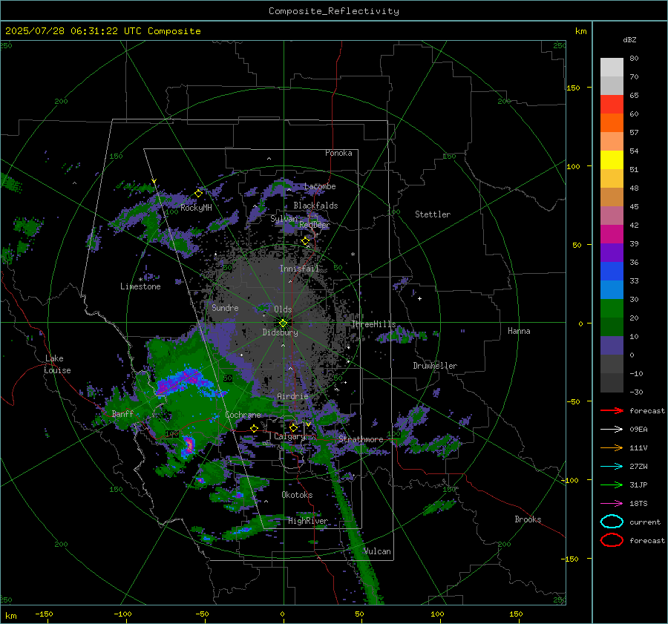Click the Calgary city label
Screen dimensions: 668x624
pos(289,436)
